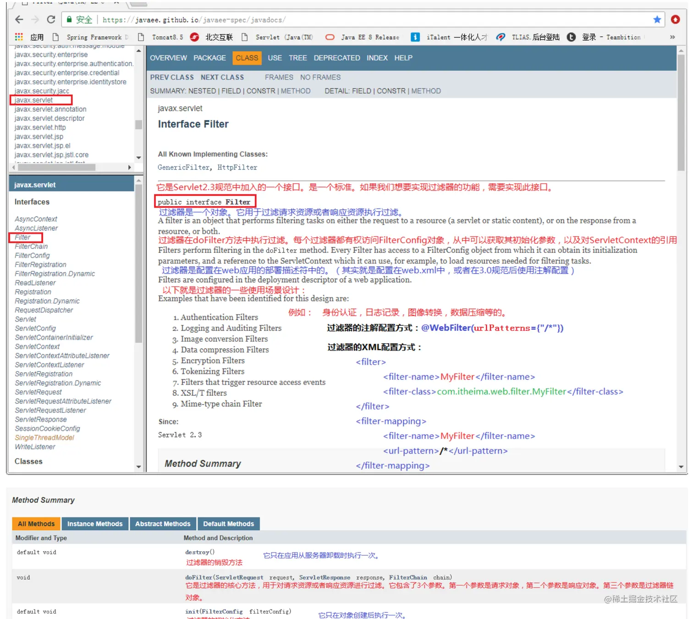Open Spring Framework bookmark

point(90,37)
